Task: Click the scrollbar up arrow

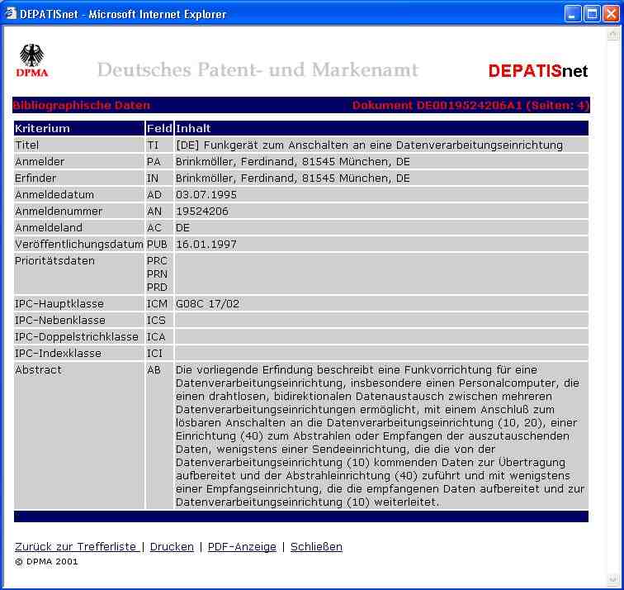Action: coord(612,35)
